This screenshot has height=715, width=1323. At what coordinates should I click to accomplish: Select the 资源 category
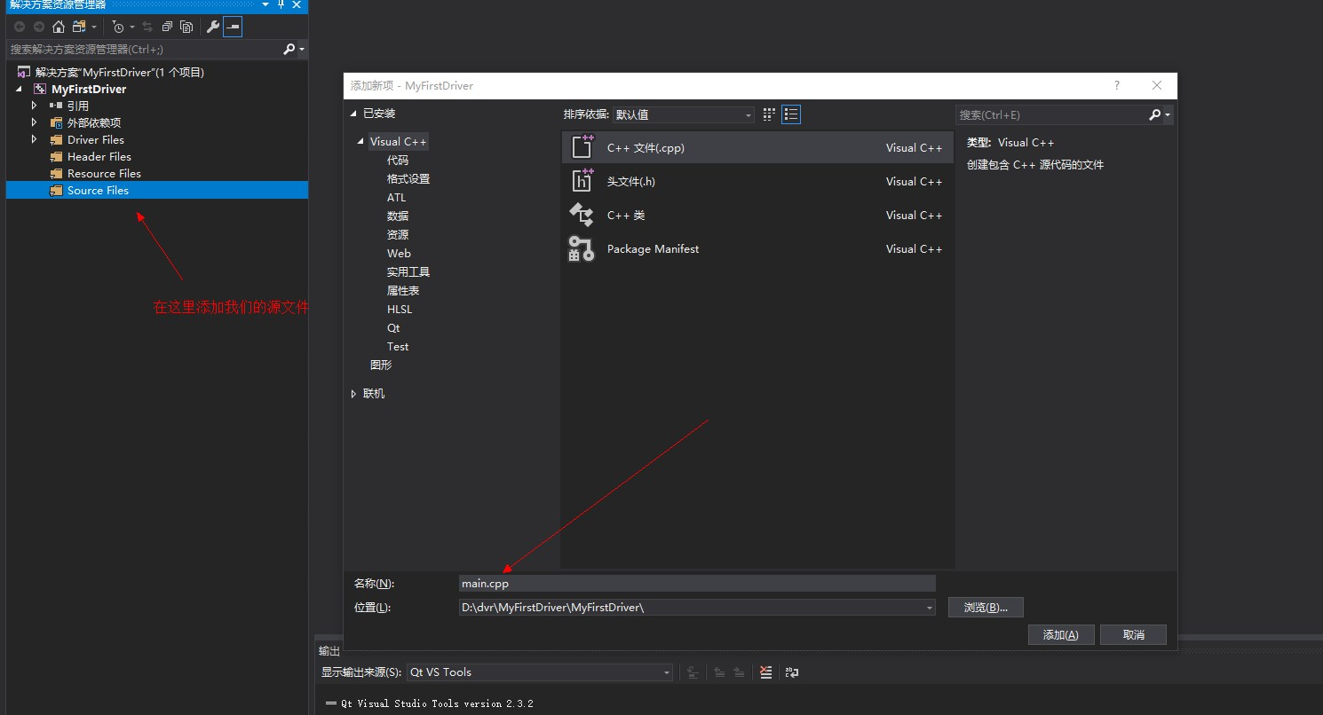coord(398,234)
